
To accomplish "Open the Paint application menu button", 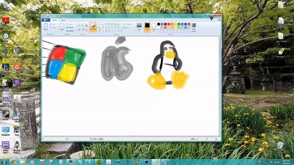I will pos(46,20).
